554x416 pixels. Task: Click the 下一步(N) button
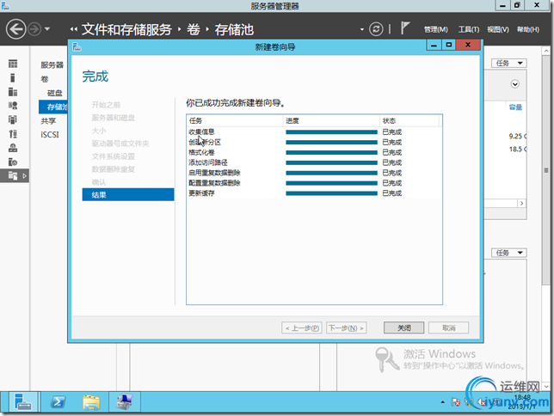click(346, 327)
